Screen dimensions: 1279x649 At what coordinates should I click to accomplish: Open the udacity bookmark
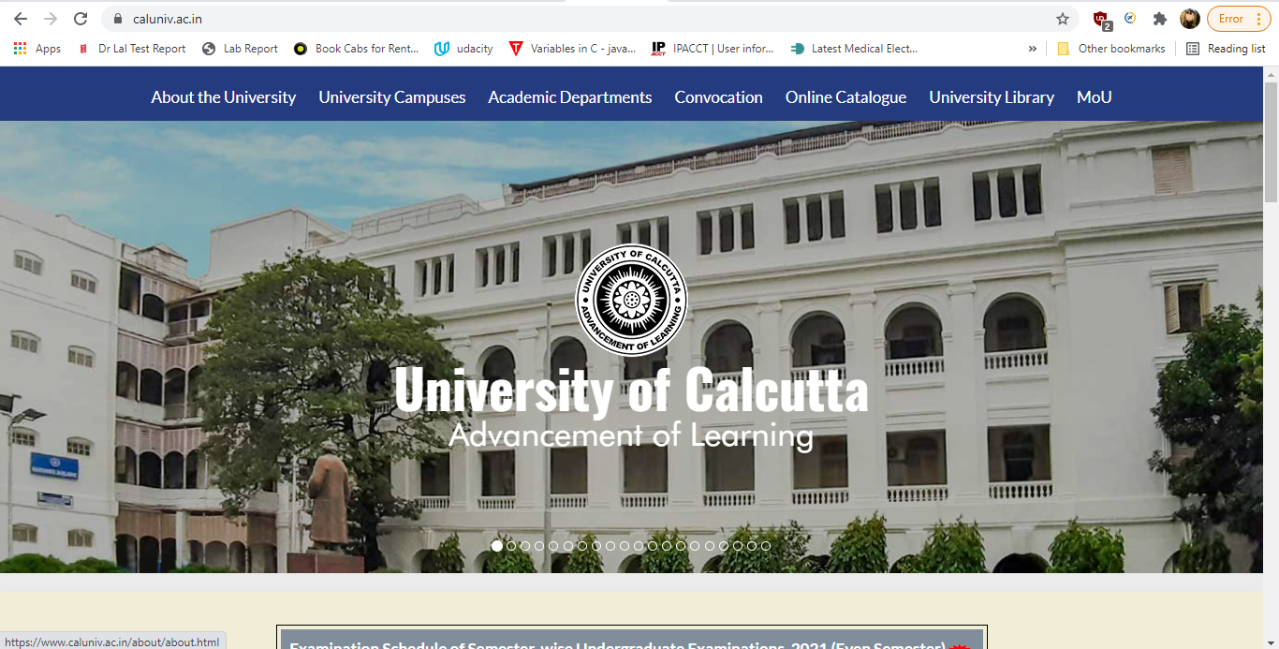[464, 49]
